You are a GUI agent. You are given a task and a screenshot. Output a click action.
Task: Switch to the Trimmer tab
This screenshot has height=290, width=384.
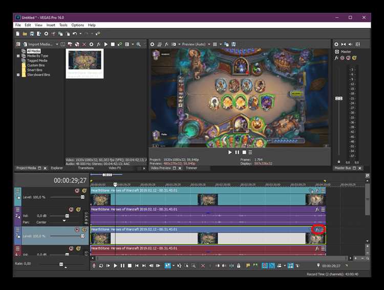191,168
